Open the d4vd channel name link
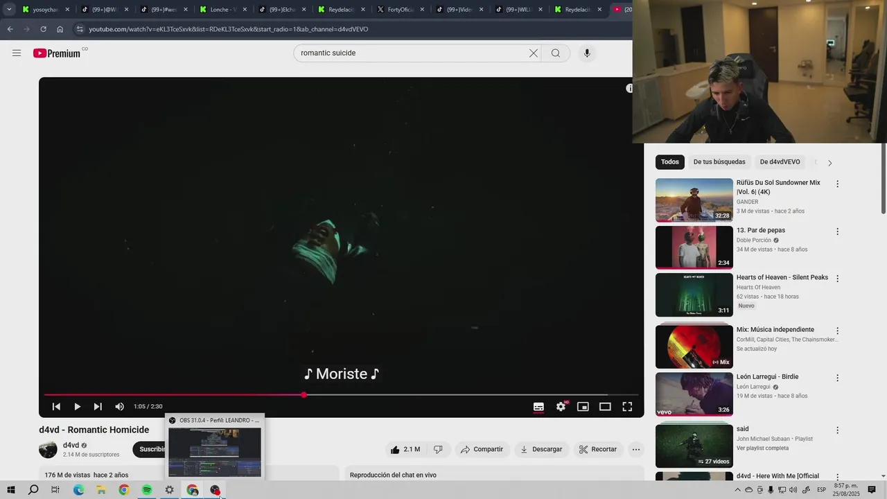 tap(71, 445)
